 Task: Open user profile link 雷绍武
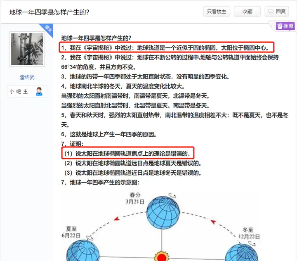coord(27,77)
